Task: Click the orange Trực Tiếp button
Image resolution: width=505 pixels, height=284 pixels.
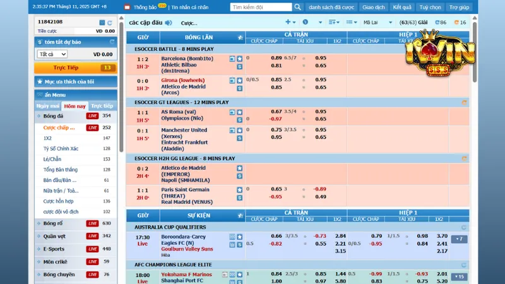Action: (76, 68)
